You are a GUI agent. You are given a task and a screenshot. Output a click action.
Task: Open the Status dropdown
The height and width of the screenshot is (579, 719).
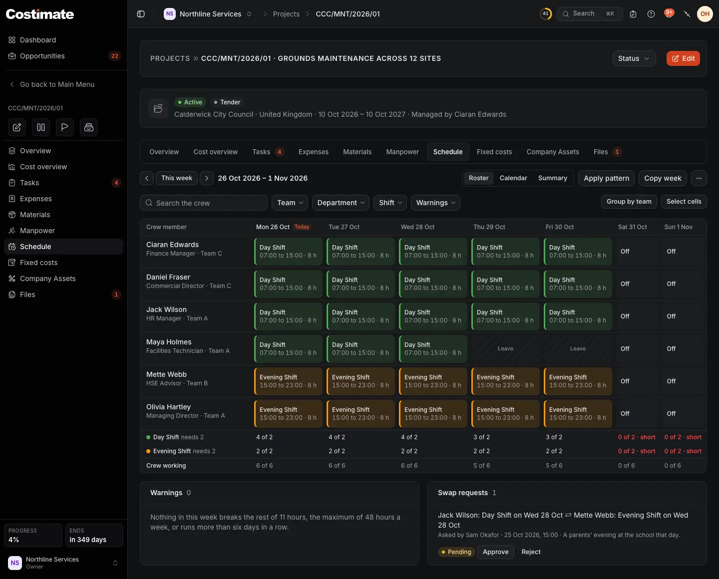pyautogui.click(x=634, y=58)
